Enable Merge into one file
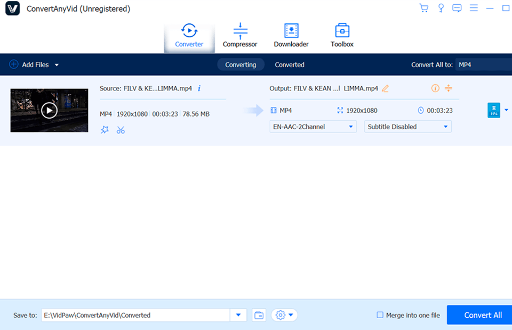Image resolution: width=512 pixels, height=330 pixels. (380, 315)
